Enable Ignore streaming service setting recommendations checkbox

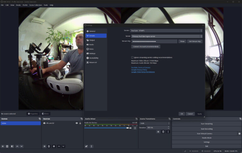132,57
